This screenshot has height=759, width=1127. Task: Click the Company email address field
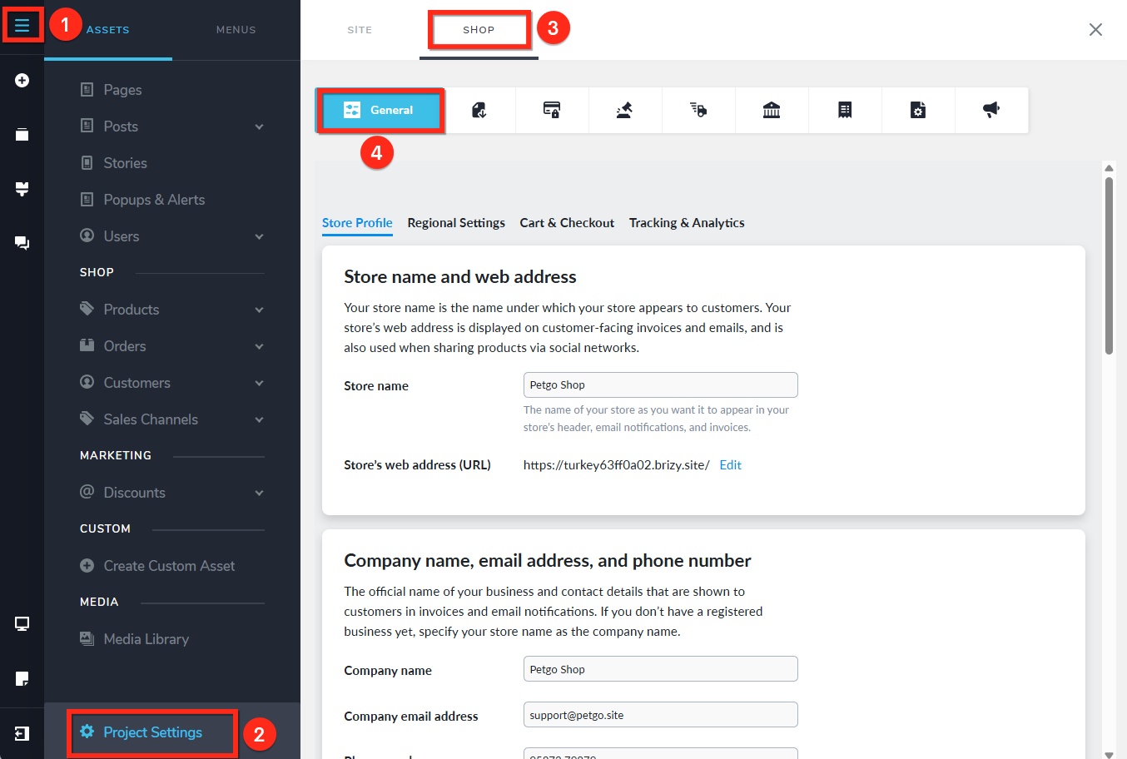pos(660,715)
